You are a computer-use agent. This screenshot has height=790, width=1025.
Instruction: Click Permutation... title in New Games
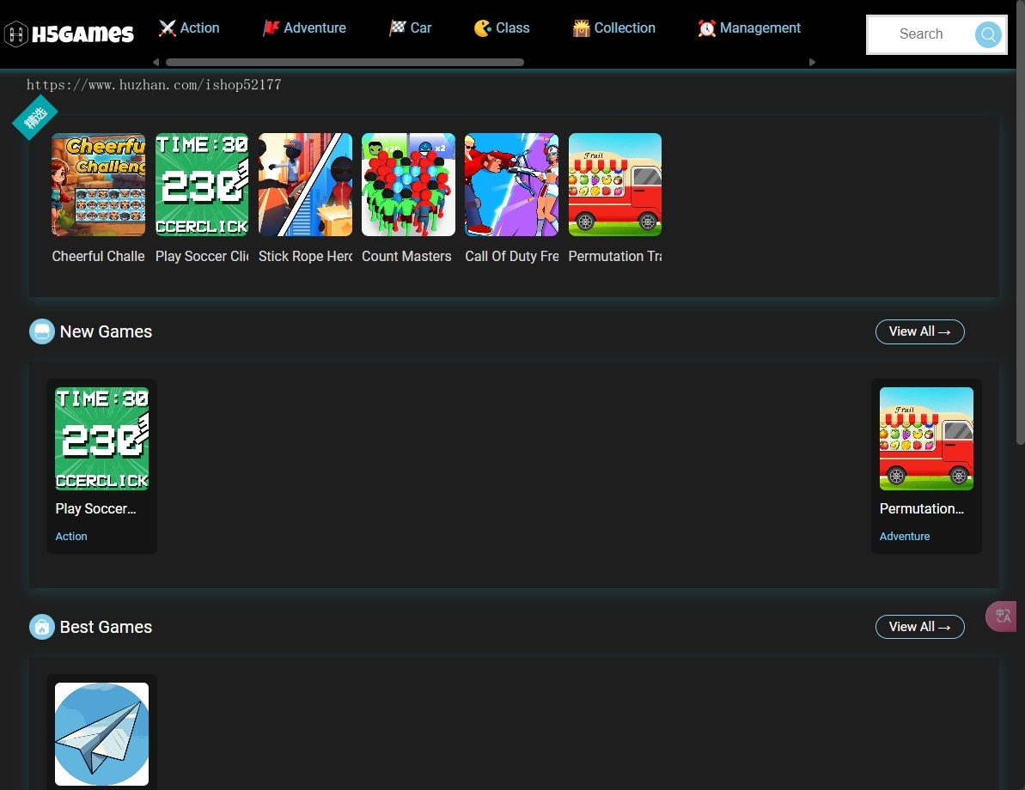(x=922, y=508)
